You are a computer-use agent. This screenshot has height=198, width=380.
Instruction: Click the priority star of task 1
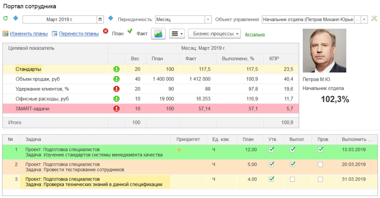179,150
